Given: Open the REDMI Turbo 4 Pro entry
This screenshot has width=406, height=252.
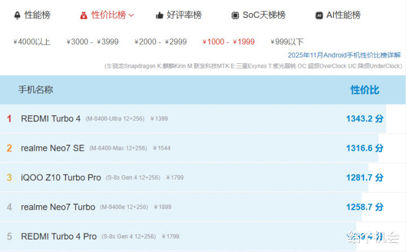Looking at the screenshot, I should [x=59, y=236].
